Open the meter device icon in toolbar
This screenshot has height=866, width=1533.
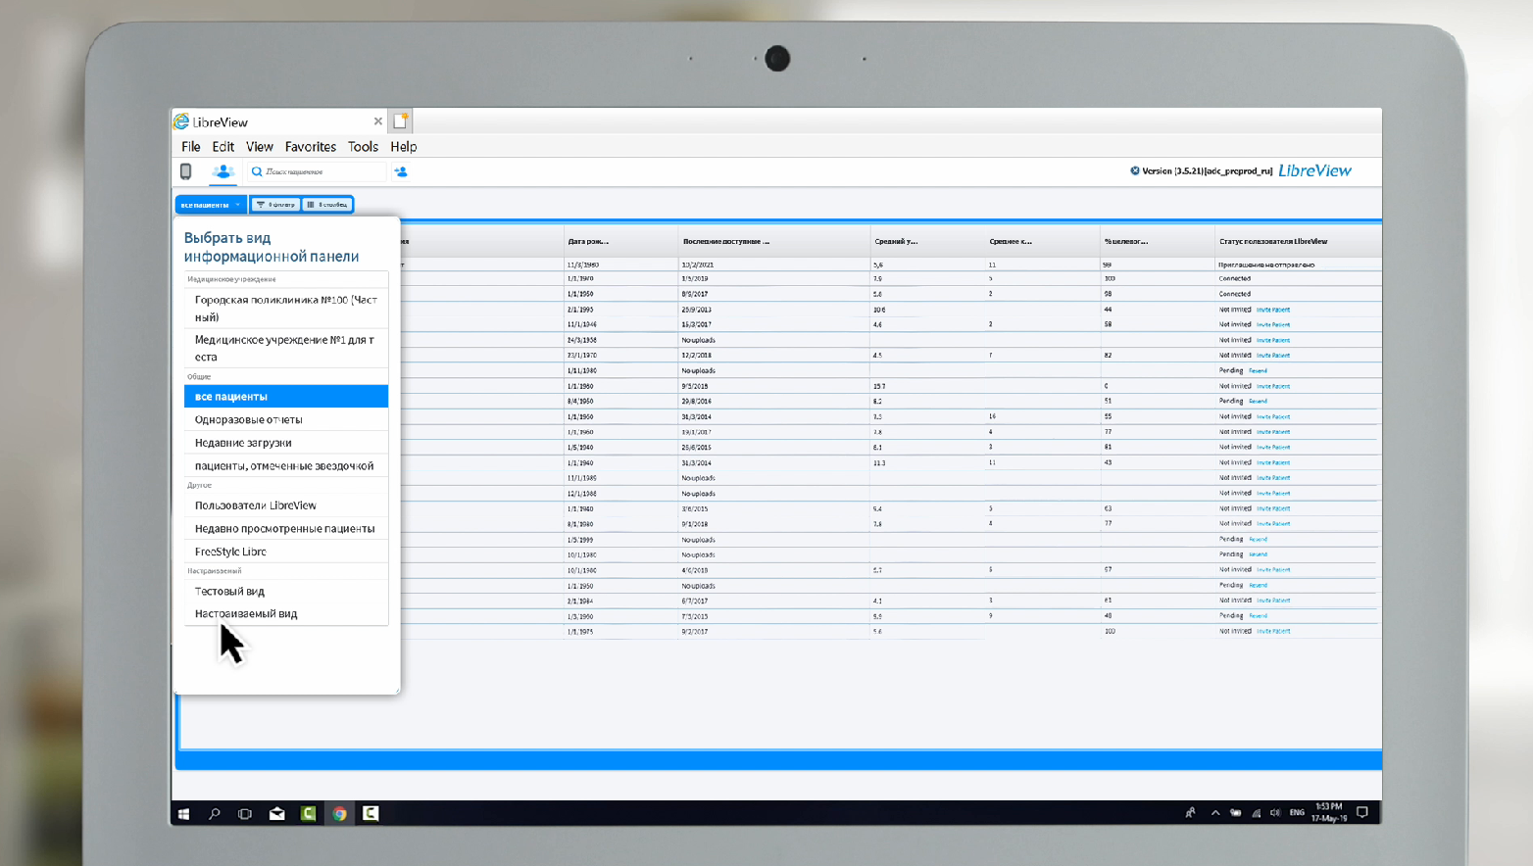point(185,171)
